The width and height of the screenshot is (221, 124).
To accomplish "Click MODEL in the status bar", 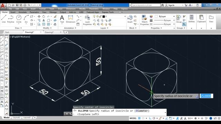I will [133, 118].
